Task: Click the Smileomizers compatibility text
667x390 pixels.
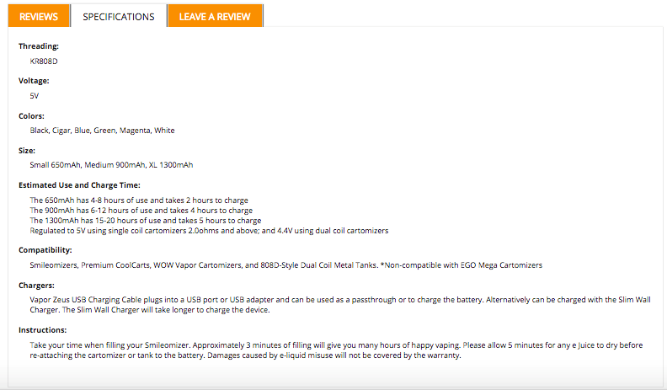Action: (285, 265)
